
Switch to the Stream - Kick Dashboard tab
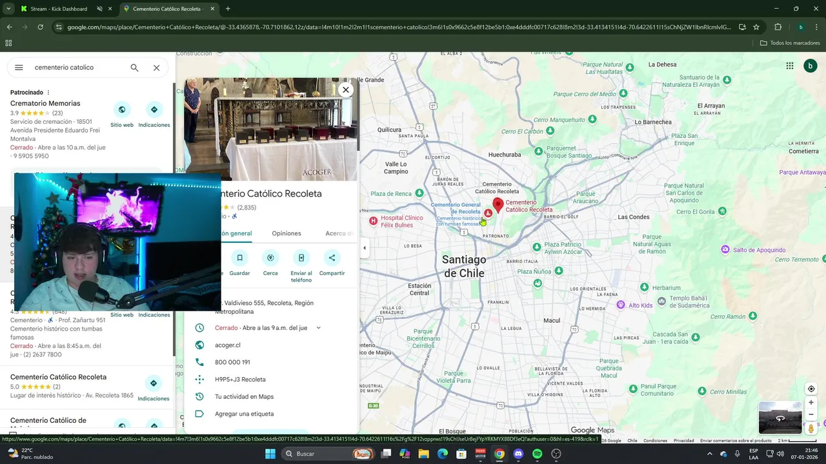click(58, 9)
